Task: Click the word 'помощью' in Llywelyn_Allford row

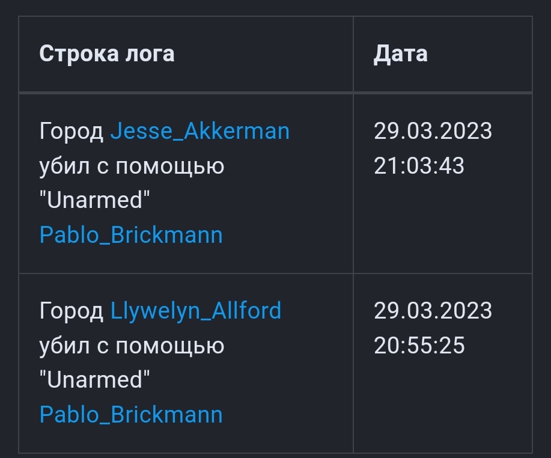Action: [x=169, y=346]
